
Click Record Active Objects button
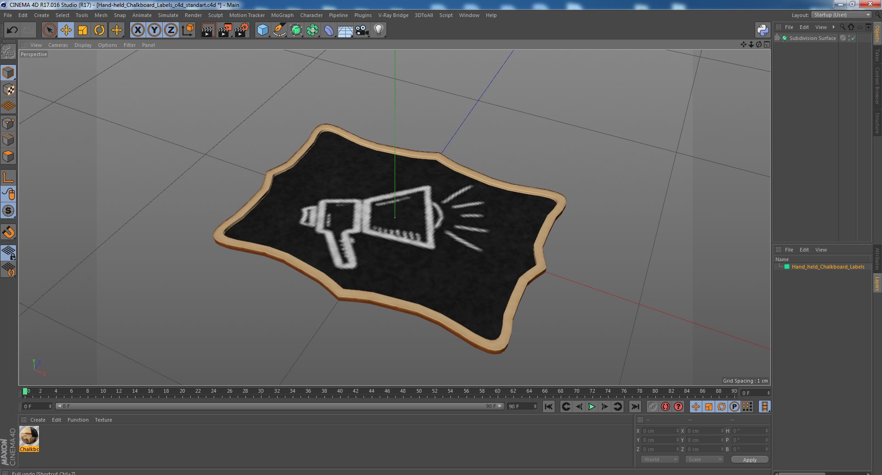tap(652, 406)
